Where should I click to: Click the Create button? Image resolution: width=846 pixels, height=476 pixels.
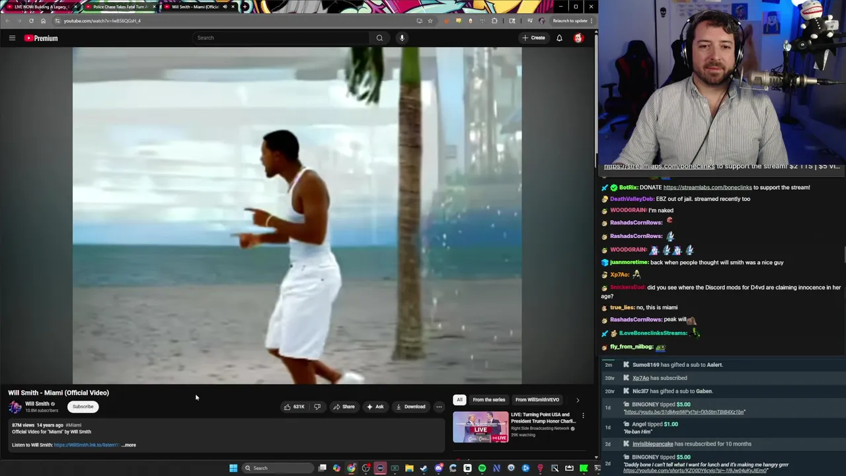click(533, 38)
